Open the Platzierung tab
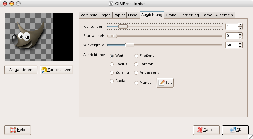The image size is (253, 139). [x=189, y=15]
